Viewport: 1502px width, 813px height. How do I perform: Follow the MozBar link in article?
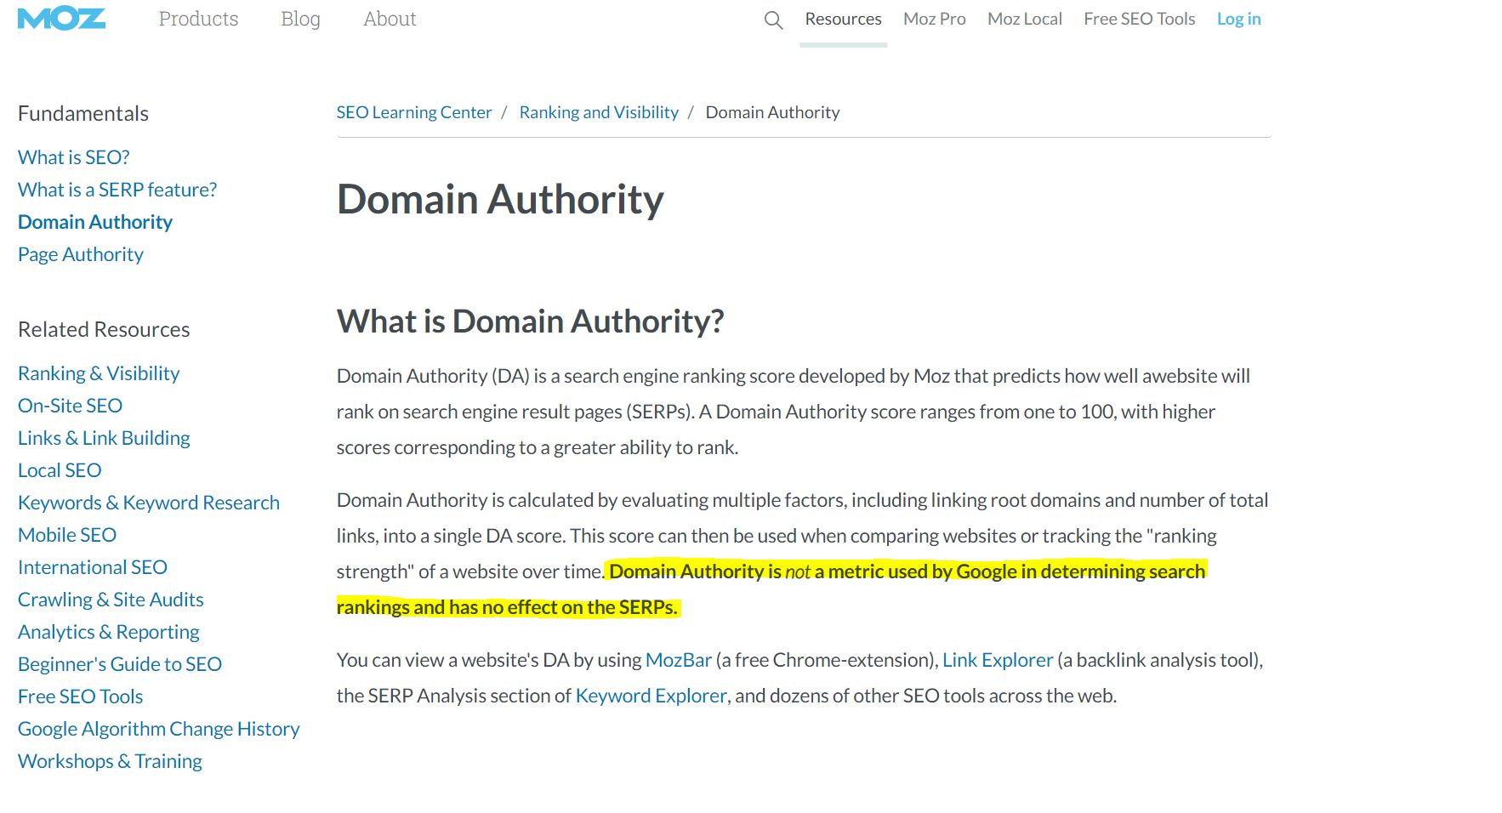pos(679,660)
